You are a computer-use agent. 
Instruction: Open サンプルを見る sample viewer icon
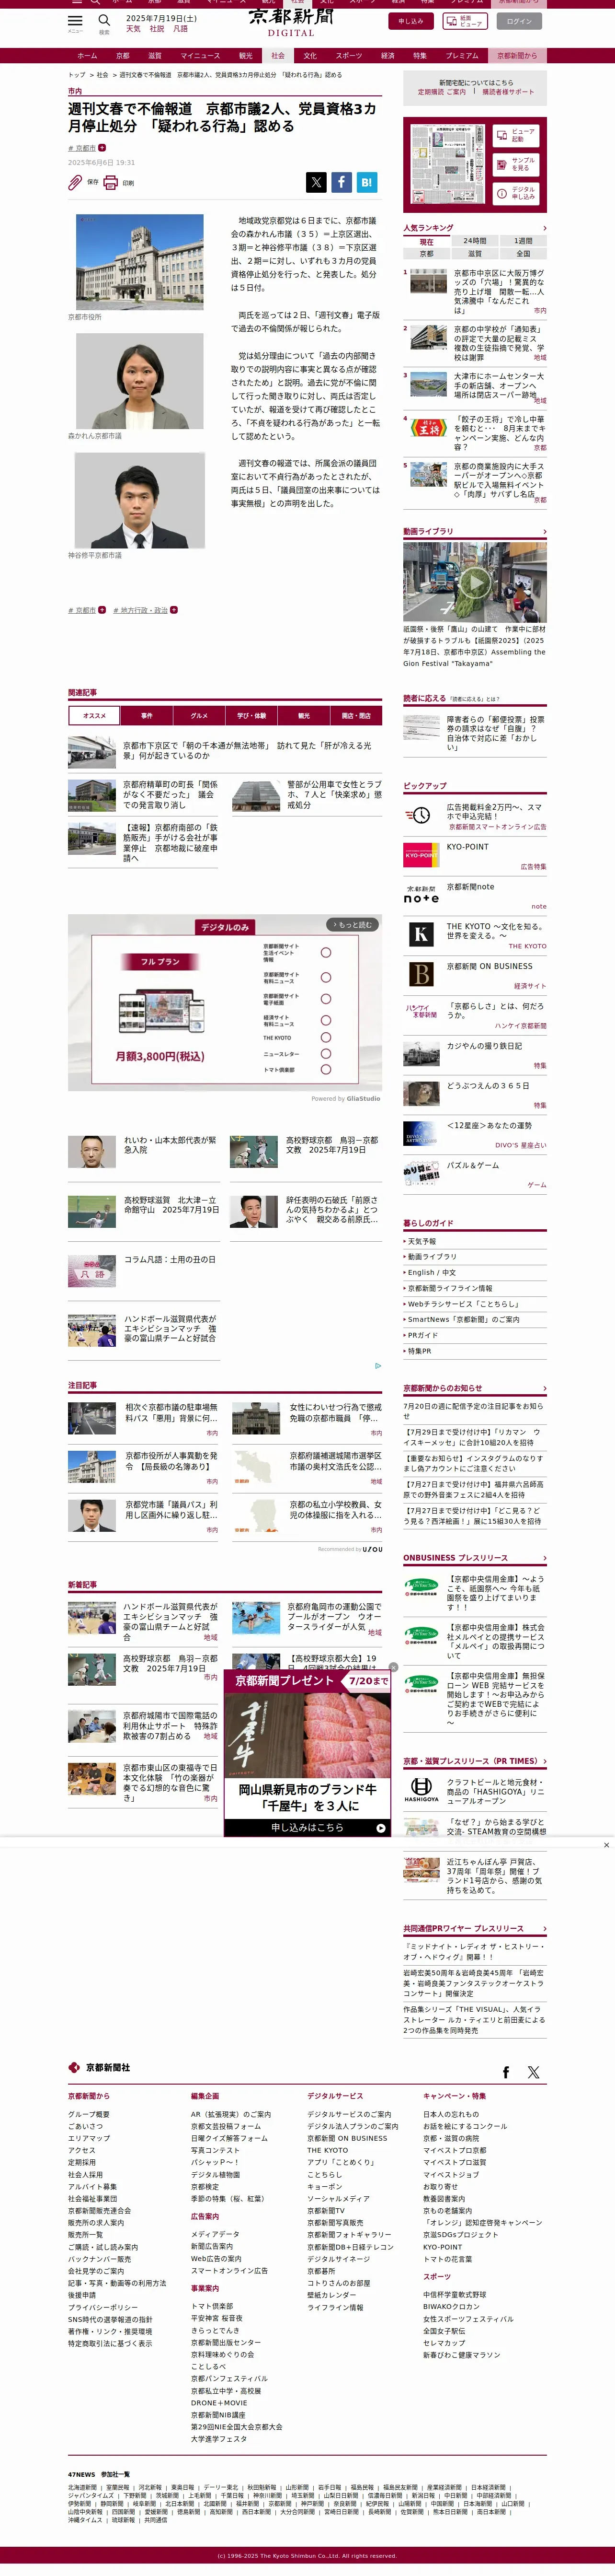click(x=502, y=164)
